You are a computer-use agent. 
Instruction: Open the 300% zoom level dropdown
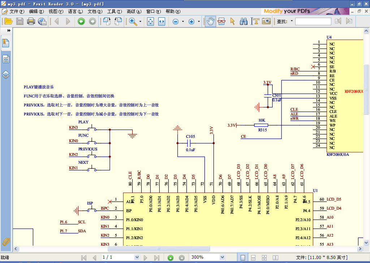(222, 257)
